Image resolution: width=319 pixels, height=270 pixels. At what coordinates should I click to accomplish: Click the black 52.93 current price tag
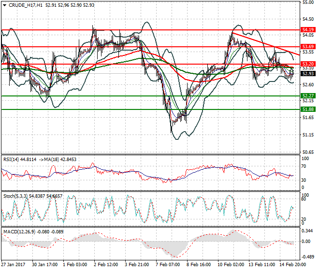click(308, 74)
